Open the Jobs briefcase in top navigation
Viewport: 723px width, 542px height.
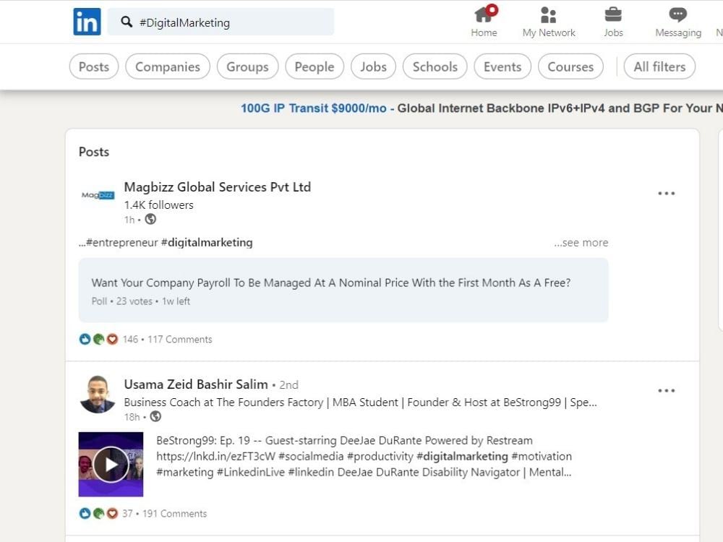pos(613,21)
